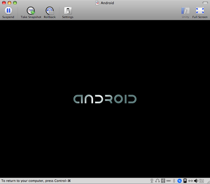This screenshot has height=184, width=210.
Task: Enter Full Screen mode
Action: coord(200,11)
